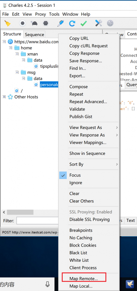
Task: Click the pen compose icon
Action: coord(60,23)
